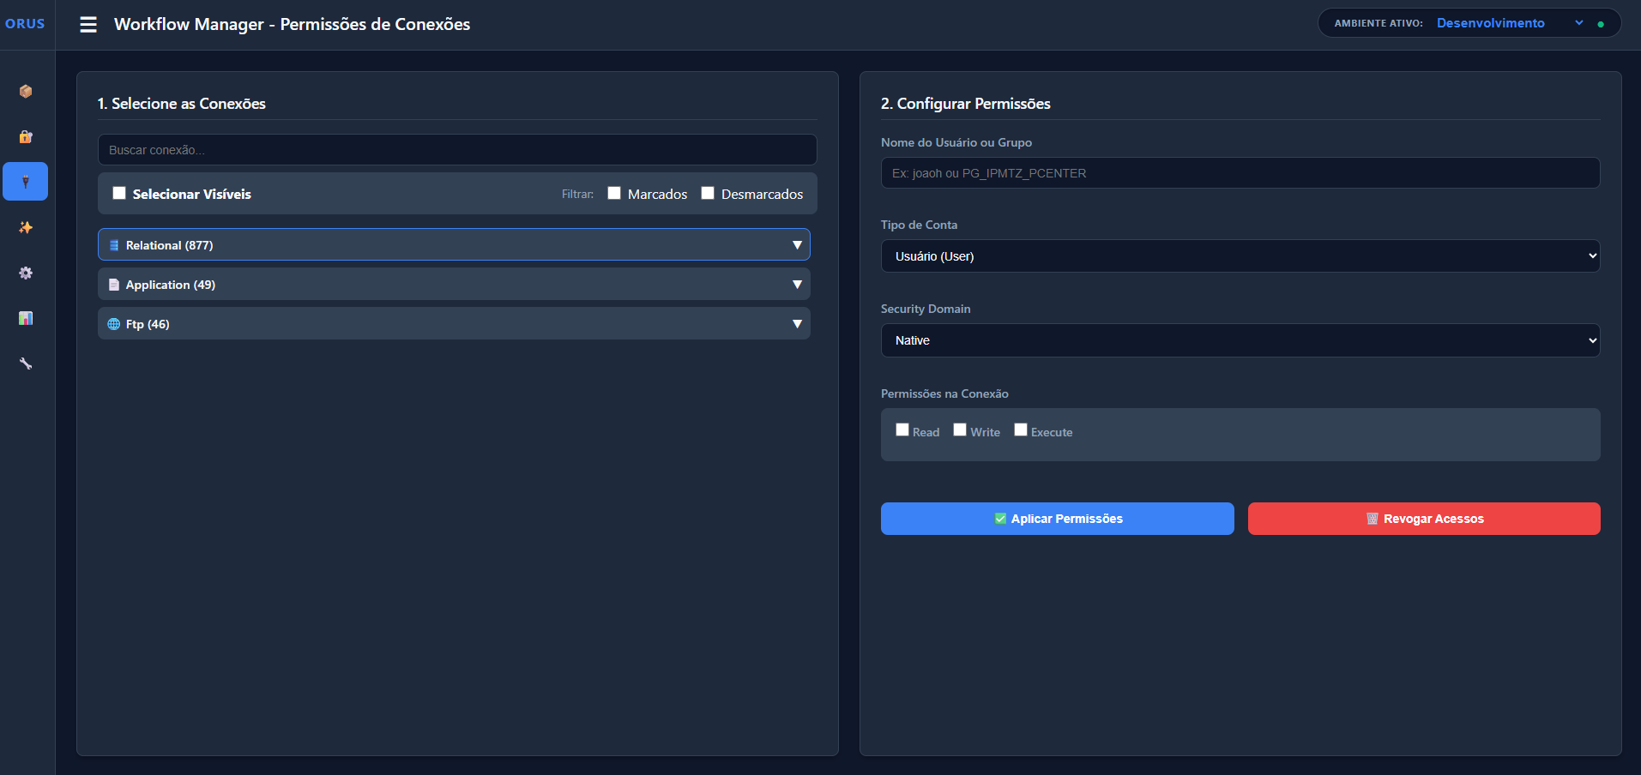Enable the Marcados filter checkbox
Image resolution: width=1641 pixels, height=775 pixels.
(x=614, y=193)
